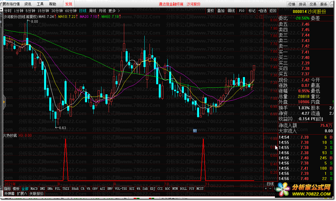This screenshot has width=336, height=201.
Task: Click the 行情 button at top right
Action: 292,4
